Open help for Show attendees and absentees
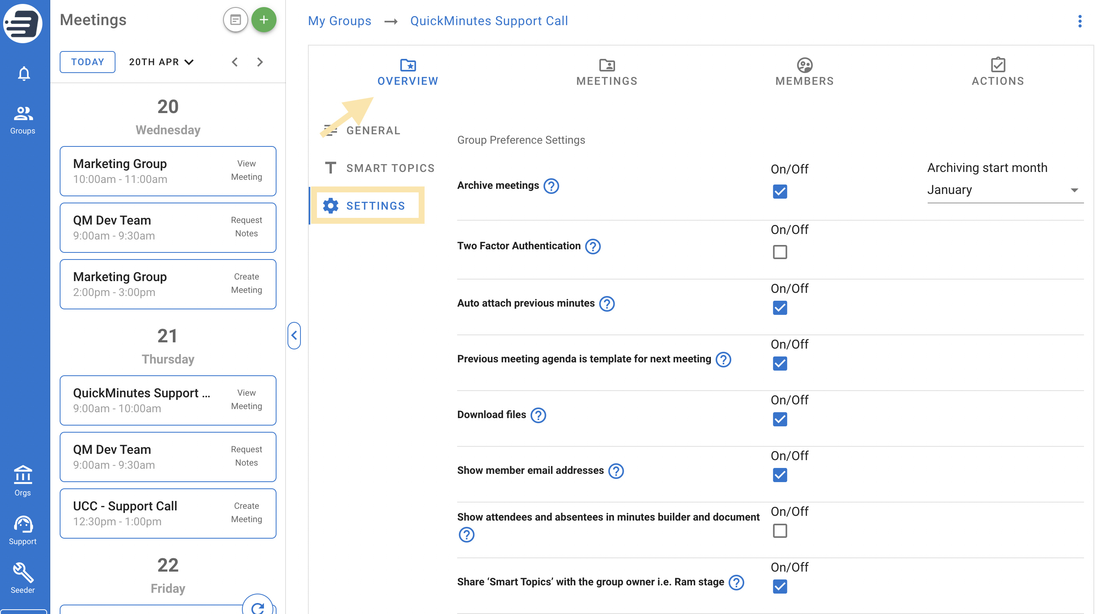 [x=467, y=535]
